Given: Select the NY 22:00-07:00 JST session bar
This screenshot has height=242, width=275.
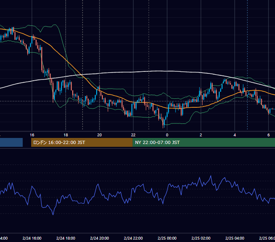Looking at the screenshot, I should (x=203, y=142).
